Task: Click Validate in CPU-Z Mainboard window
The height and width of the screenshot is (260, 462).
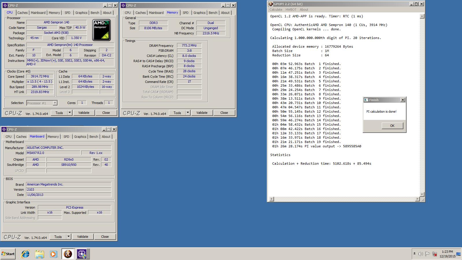Action: click(x=83, y=237)
